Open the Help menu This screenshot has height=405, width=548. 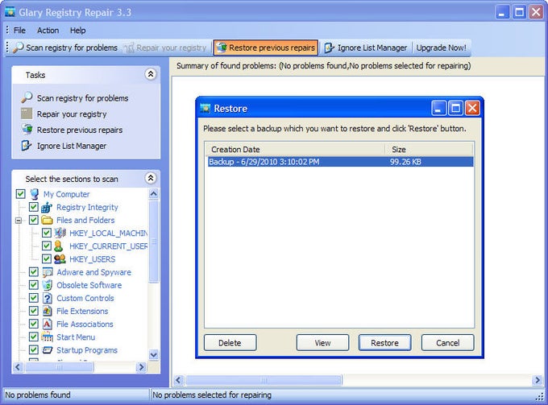(x=77, y=31)
